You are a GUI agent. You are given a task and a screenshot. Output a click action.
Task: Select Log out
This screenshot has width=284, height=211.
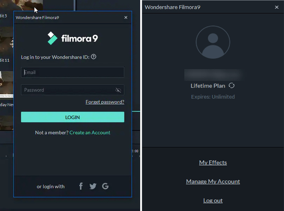213,200
